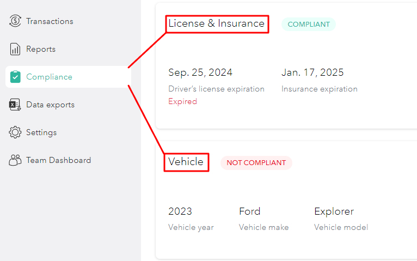Image resolution: width=417 pixels, height=261 pixels.
Task: Click the Team Dashboard people icon
Action: click(x=15, y=160)
